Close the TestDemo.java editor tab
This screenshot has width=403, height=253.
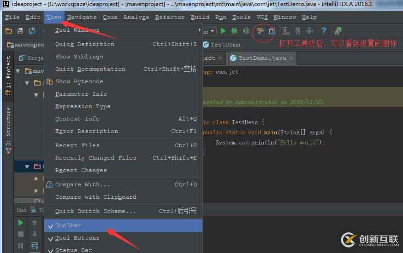click(x=291, y=58)
